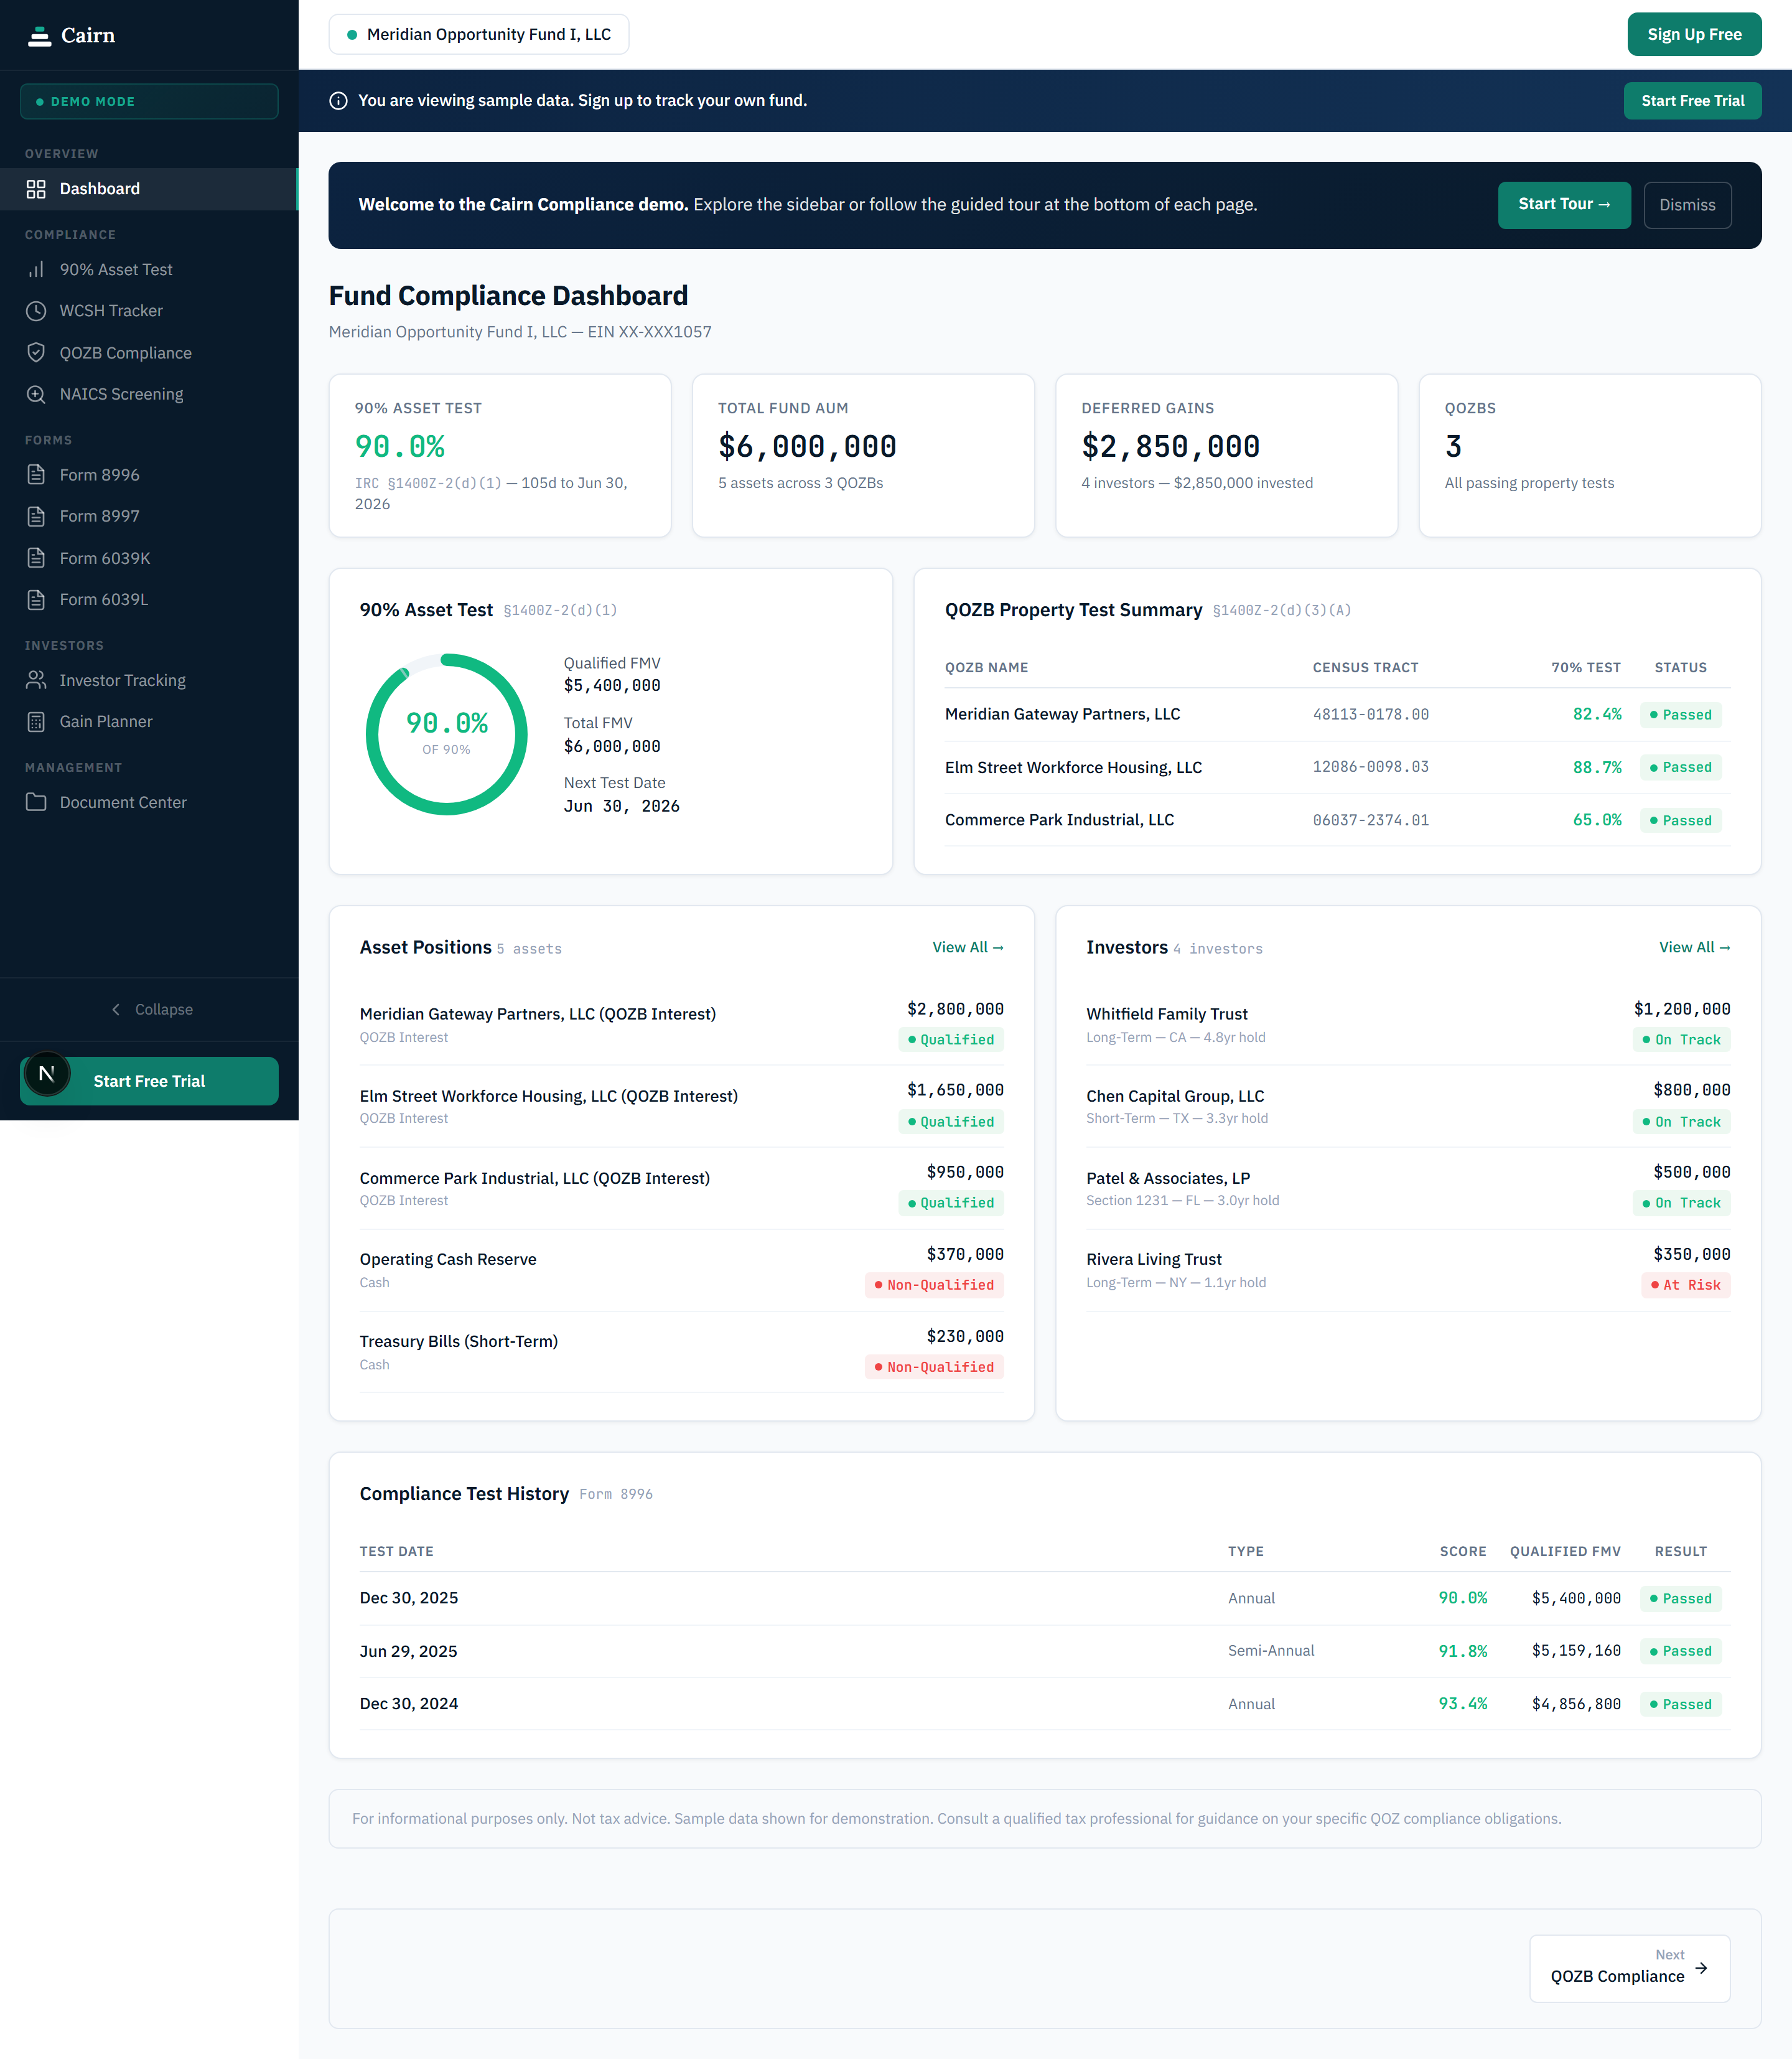The height and width of the screenshot is (2059, 1792).
Task: Click the Dashboard grid icon
Action: pos(36,189)
